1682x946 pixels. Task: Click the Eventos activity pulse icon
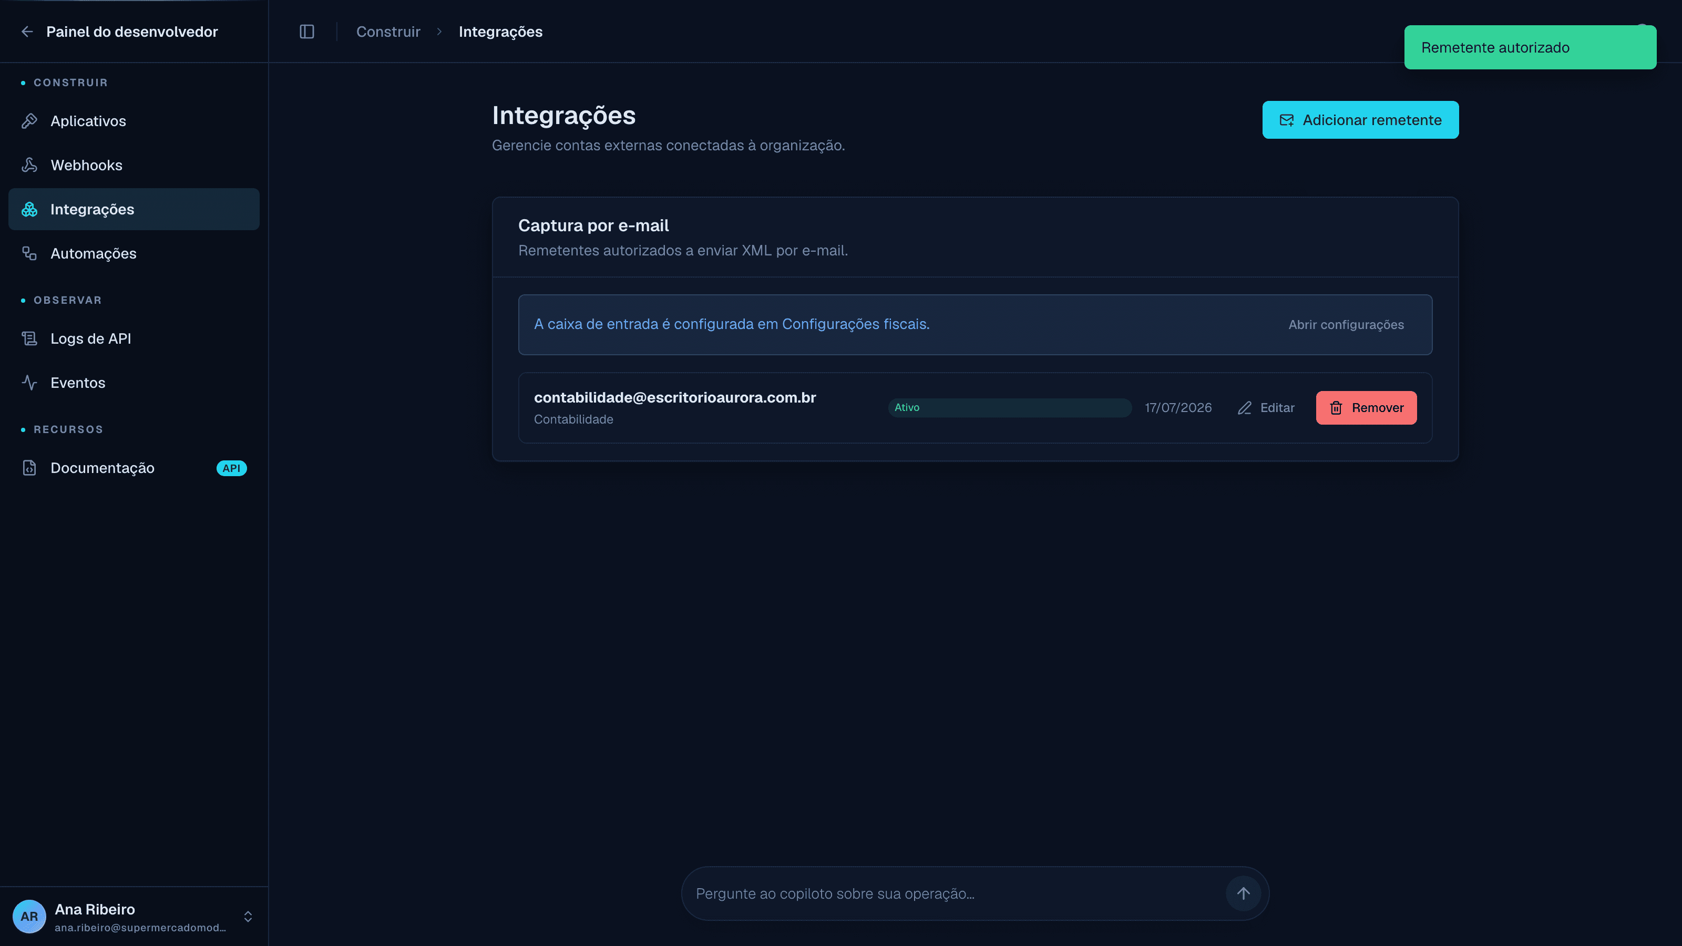(29, 383)
